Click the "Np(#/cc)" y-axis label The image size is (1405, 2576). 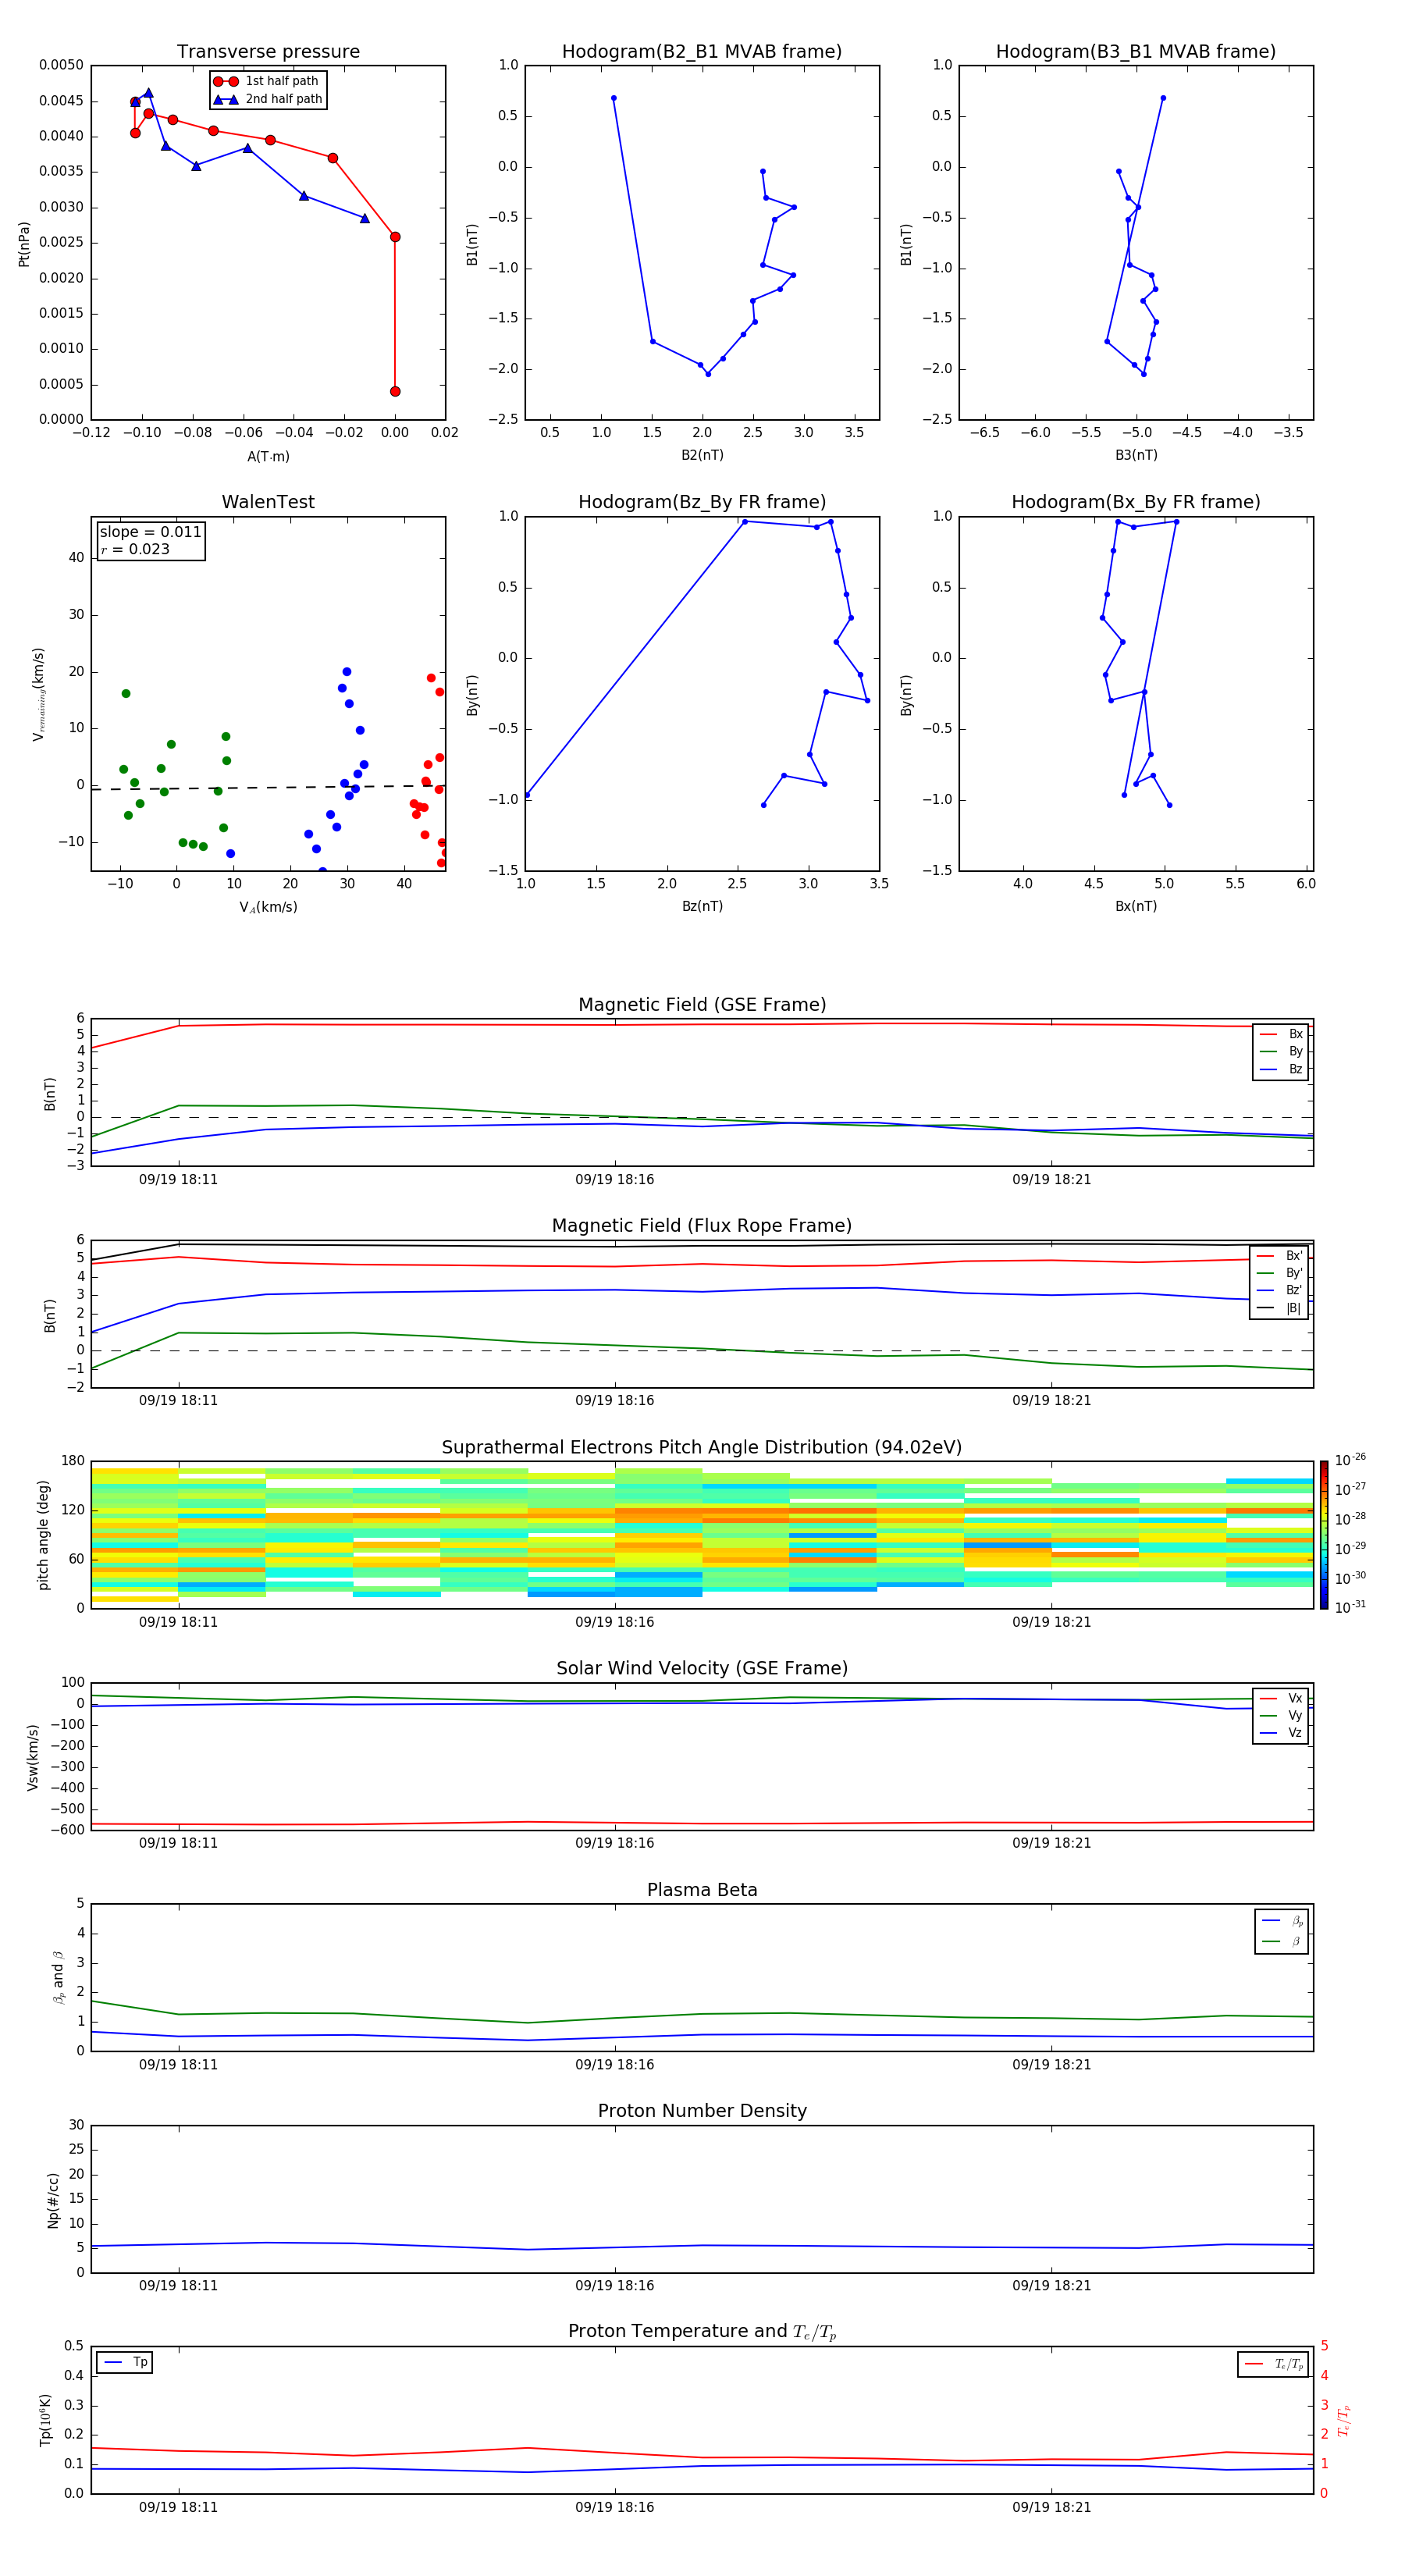point(53,2200)
